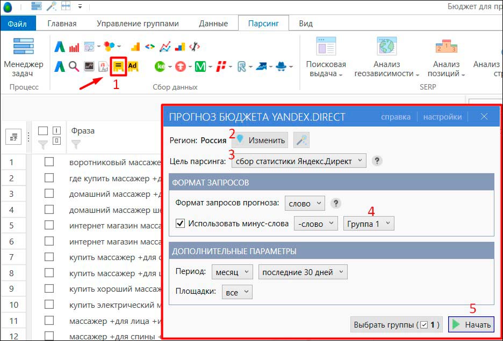Screen dimensions: 503x341
Task: Click the R-shaped service icon
Action: click(x=241, y=66)
